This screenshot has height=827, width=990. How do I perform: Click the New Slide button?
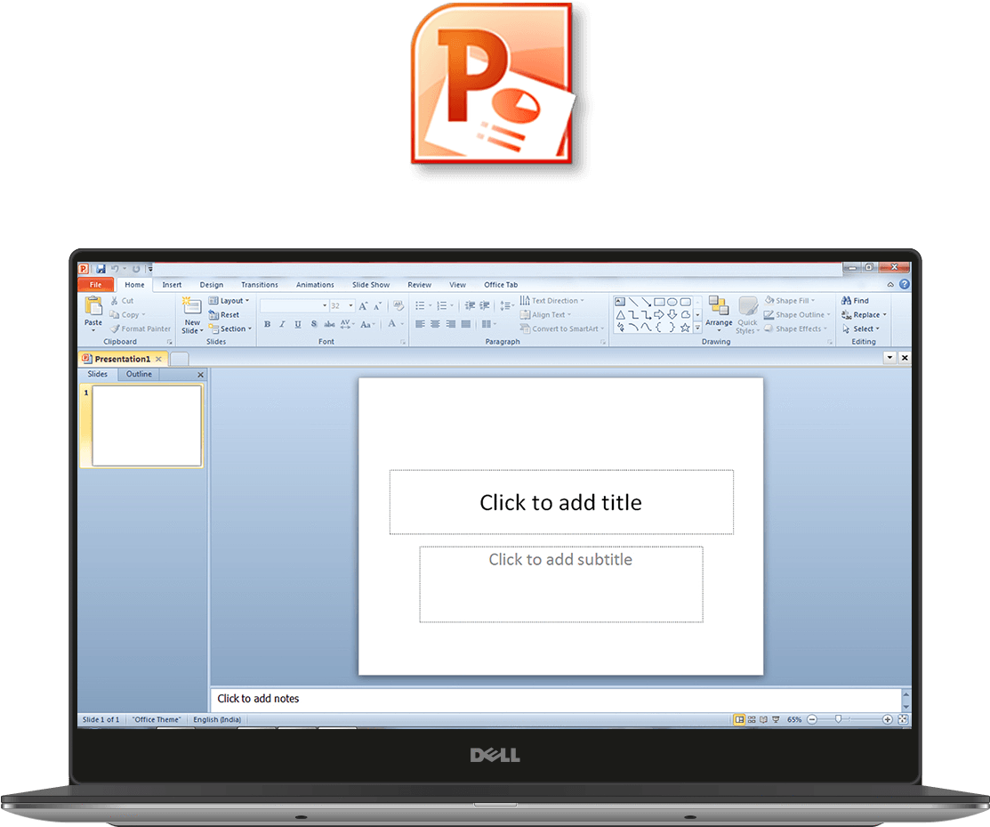[192, 315]
